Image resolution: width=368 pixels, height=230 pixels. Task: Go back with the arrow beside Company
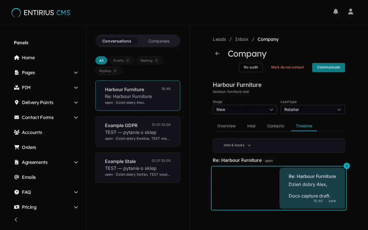pos(217,53)
